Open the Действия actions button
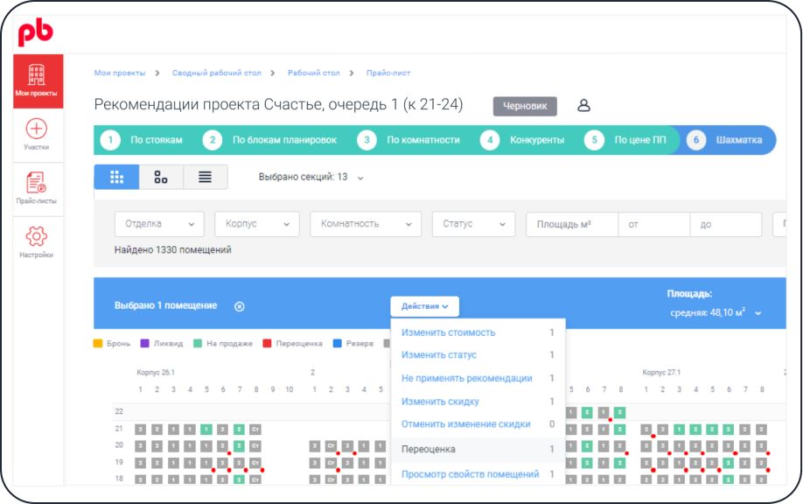Image resolution: width=803 pixels, height=504 pixels. (x=424, y=306)
